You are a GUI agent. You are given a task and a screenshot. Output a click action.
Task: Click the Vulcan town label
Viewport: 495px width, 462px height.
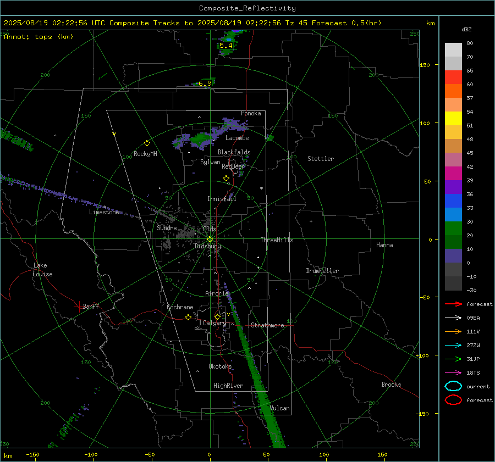tap(280, 408)
